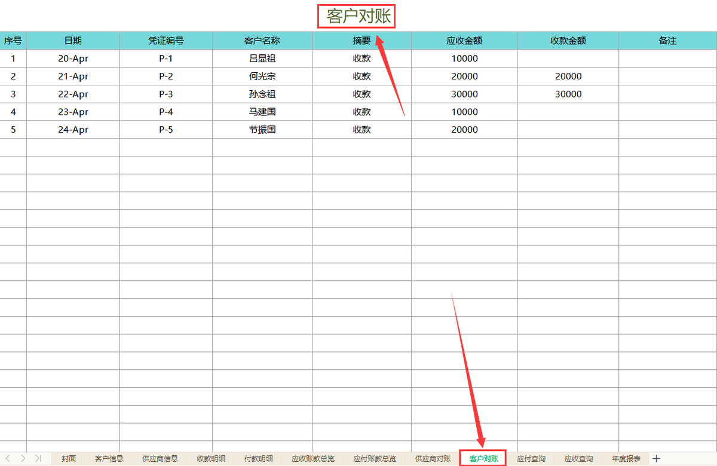The width and height of the screenshot is (717, 466).
Task: Select voucher number cell P-1
Action: pyautogui.click(x=166, y=59)
